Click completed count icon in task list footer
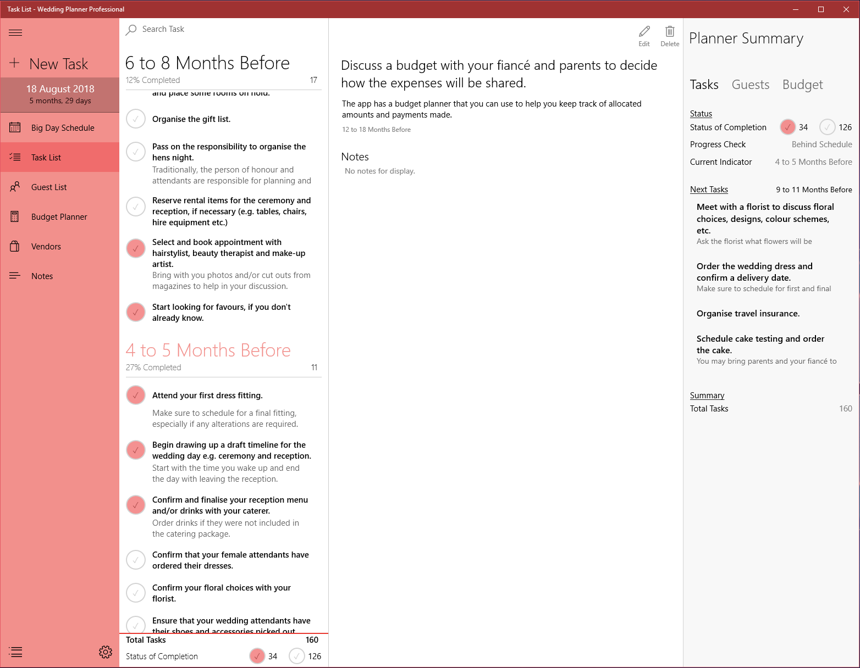Viewport: 860px width, 668px height. 257,656
